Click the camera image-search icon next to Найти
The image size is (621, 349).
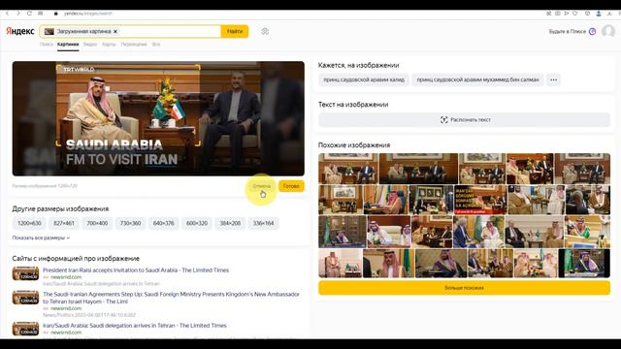[265, 31]
